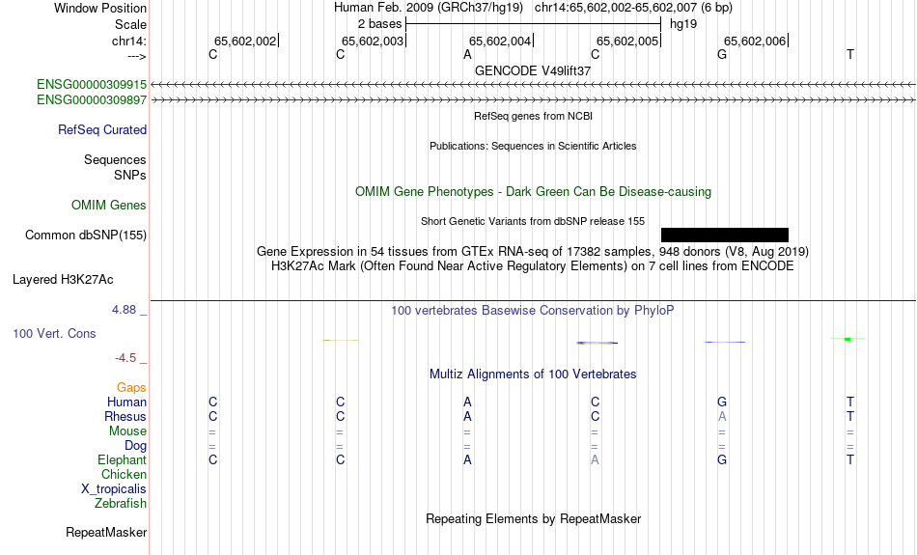This screenshot has width=917, height=555.
Task: Click the Elephant alignment row label
Action: point(123,459)
